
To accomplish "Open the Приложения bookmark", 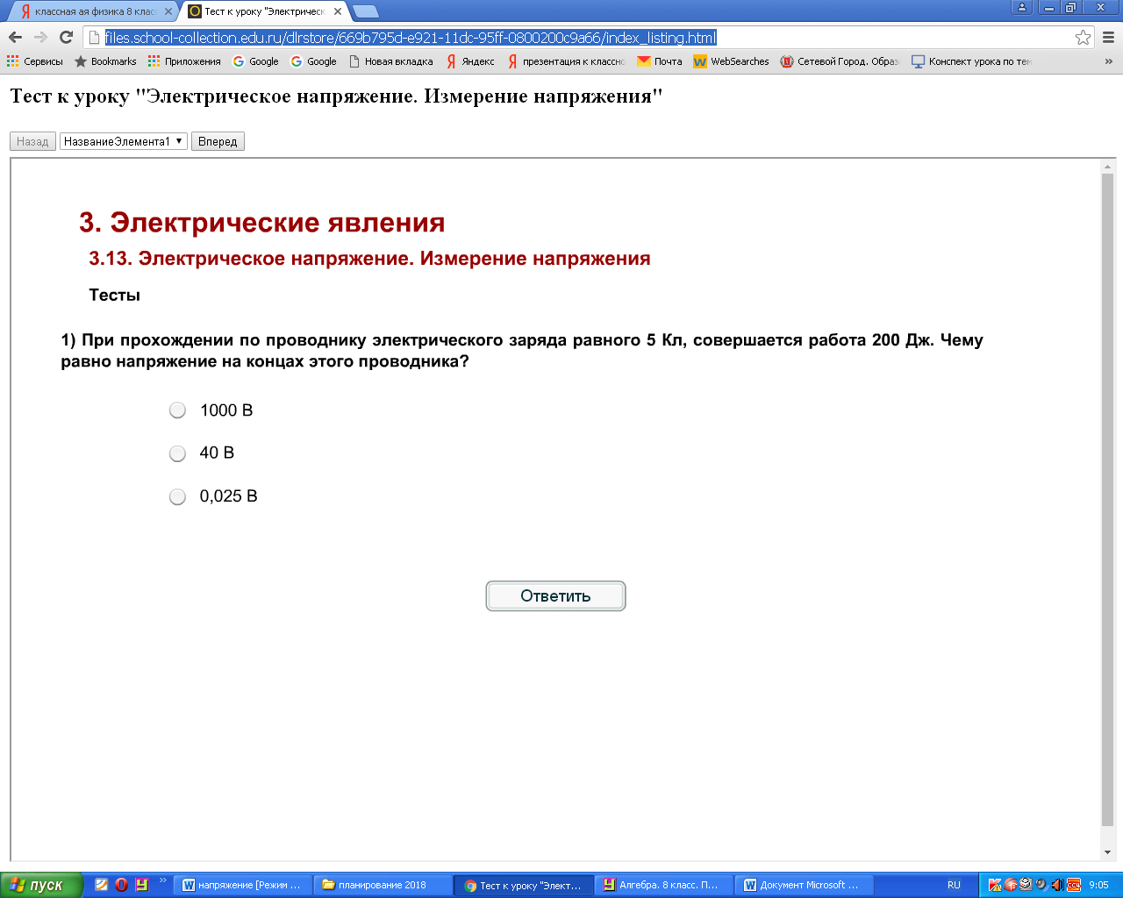I will [x=184, y=61].
